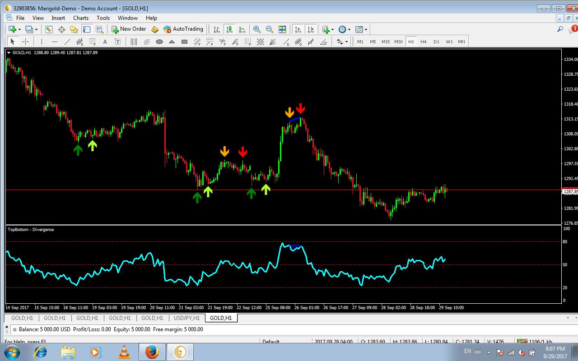Screen dimensions: 578x361
Task: Select the Gann Fan tool
Action: tap(273, 42)
